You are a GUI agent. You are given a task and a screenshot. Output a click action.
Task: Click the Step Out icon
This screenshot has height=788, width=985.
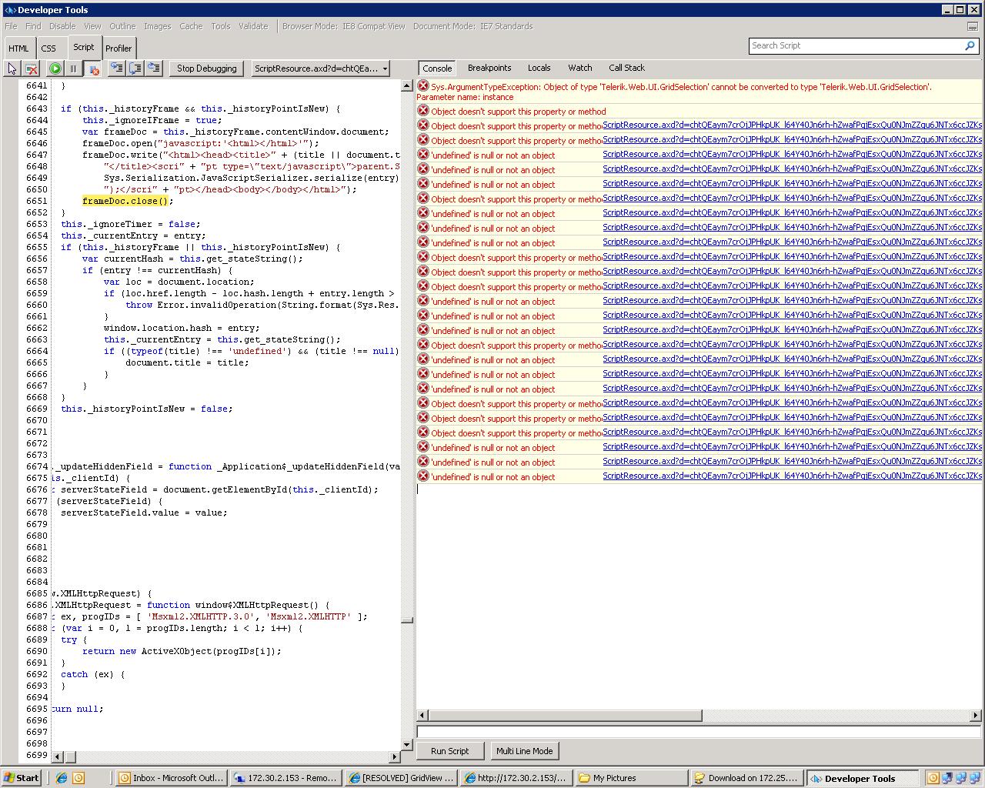click(154, 68)
